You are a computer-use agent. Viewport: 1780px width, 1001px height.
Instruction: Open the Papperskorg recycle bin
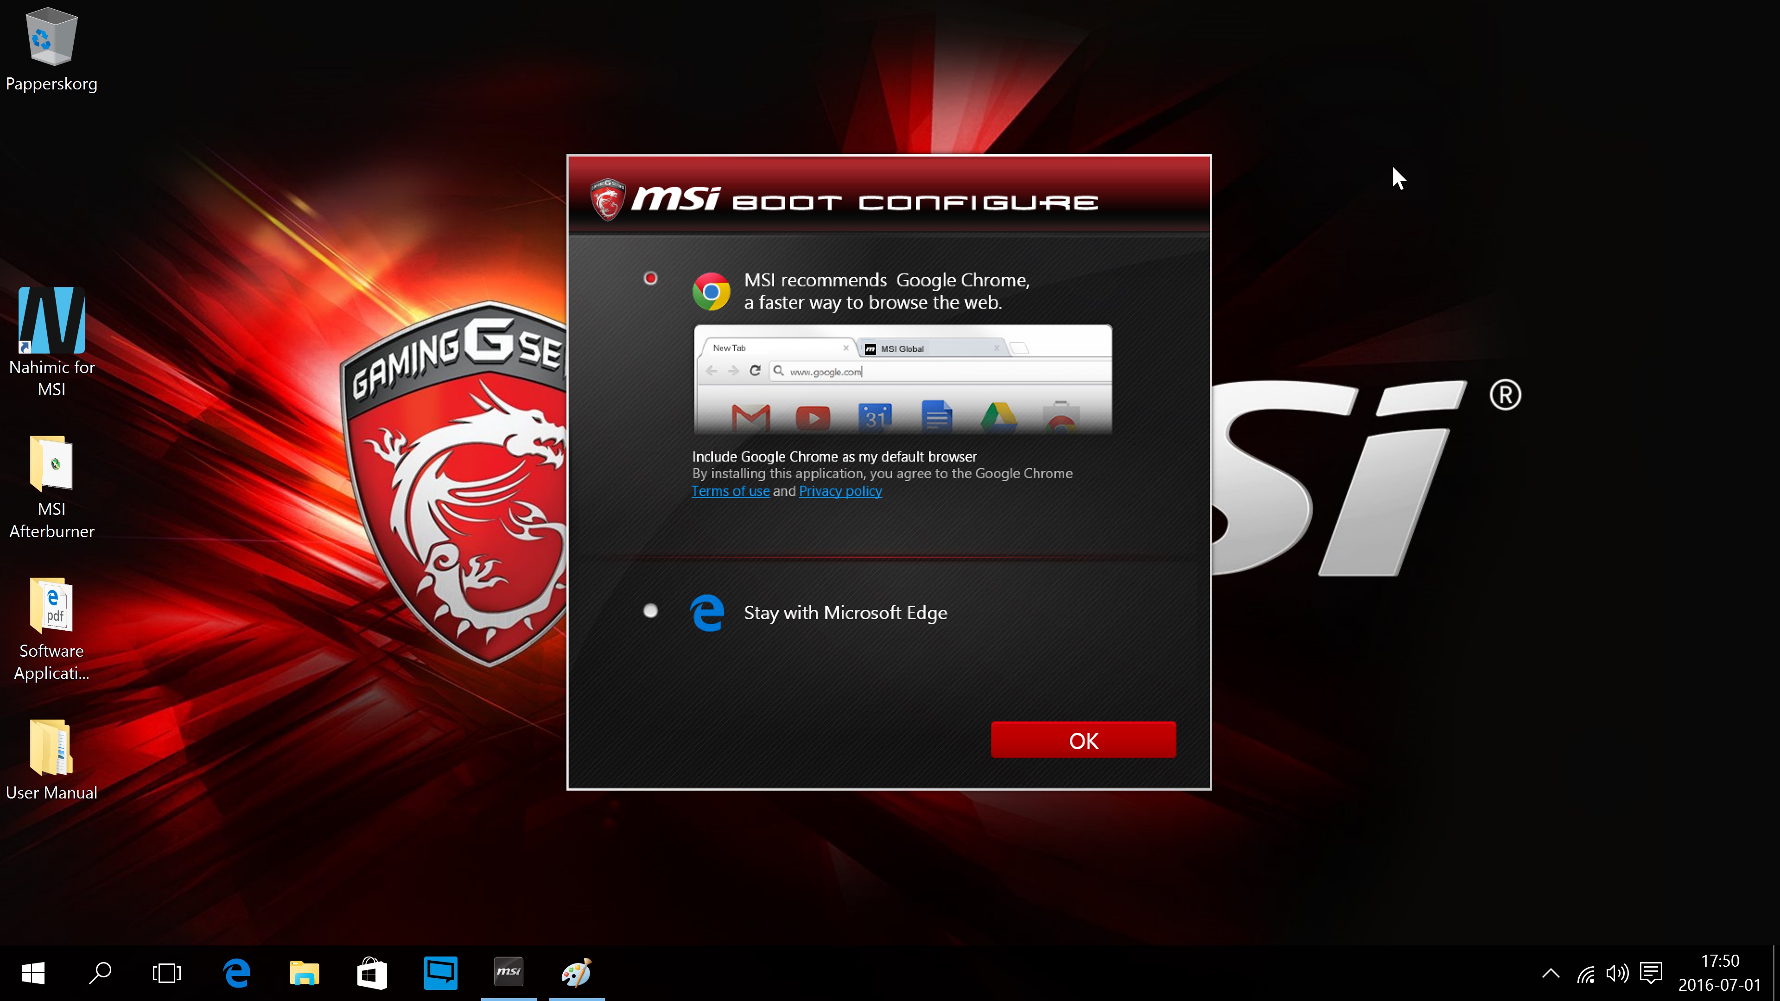[52, 38]
